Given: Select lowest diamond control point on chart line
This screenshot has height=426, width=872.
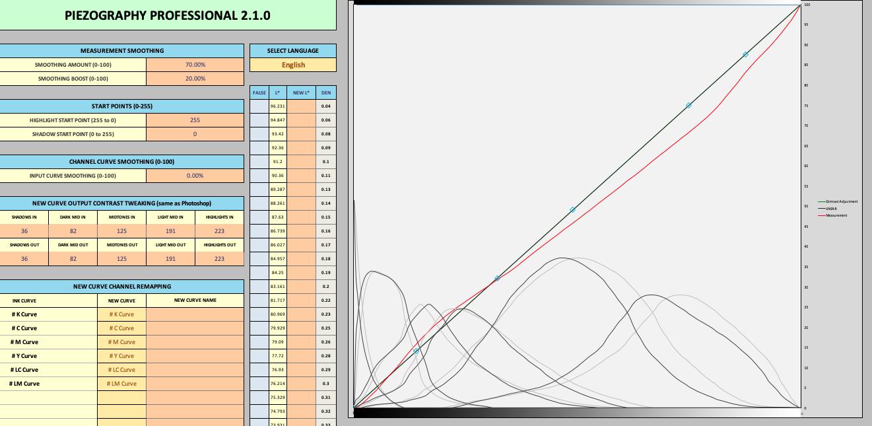Looking at the screenshot, I should (x=417, y=351).
